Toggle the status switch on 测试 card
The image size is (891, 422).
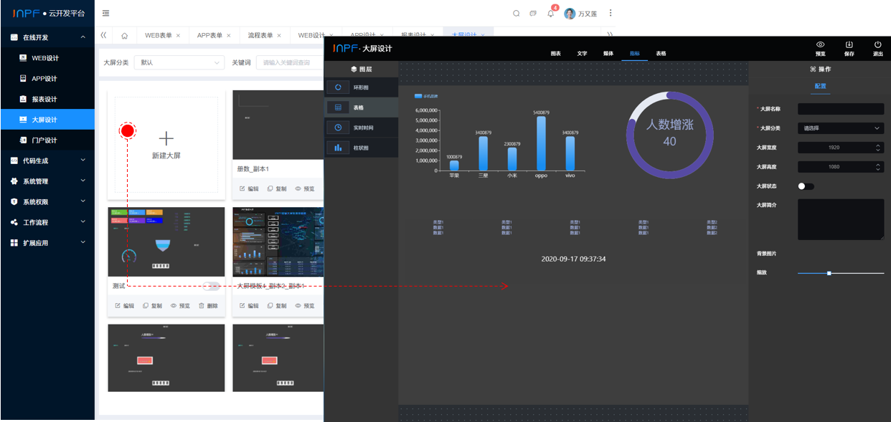[211, 286]
